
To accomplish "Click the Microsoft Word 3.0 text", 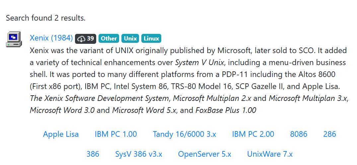I will pyautogui.click(x=62, y=110).
